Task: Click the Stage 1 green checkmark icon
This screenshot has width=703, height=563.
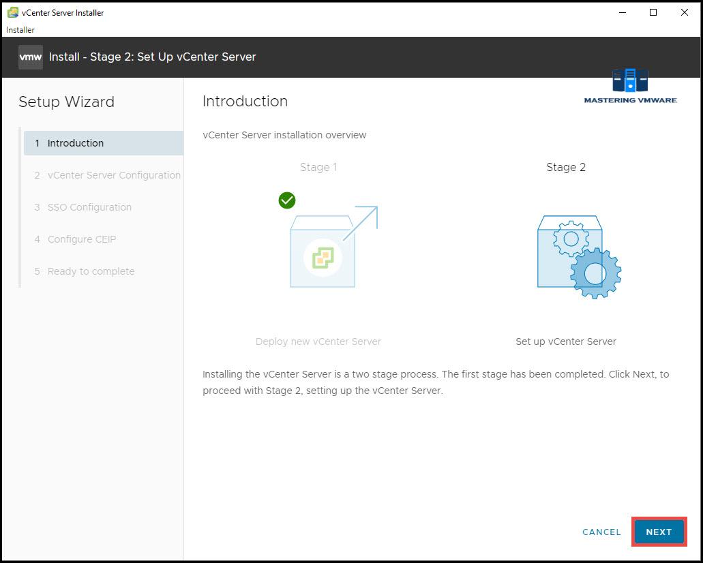Action: pos(287,200)
